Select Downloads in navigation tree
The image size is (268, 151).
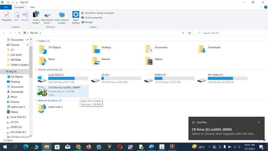pos(17,92)
